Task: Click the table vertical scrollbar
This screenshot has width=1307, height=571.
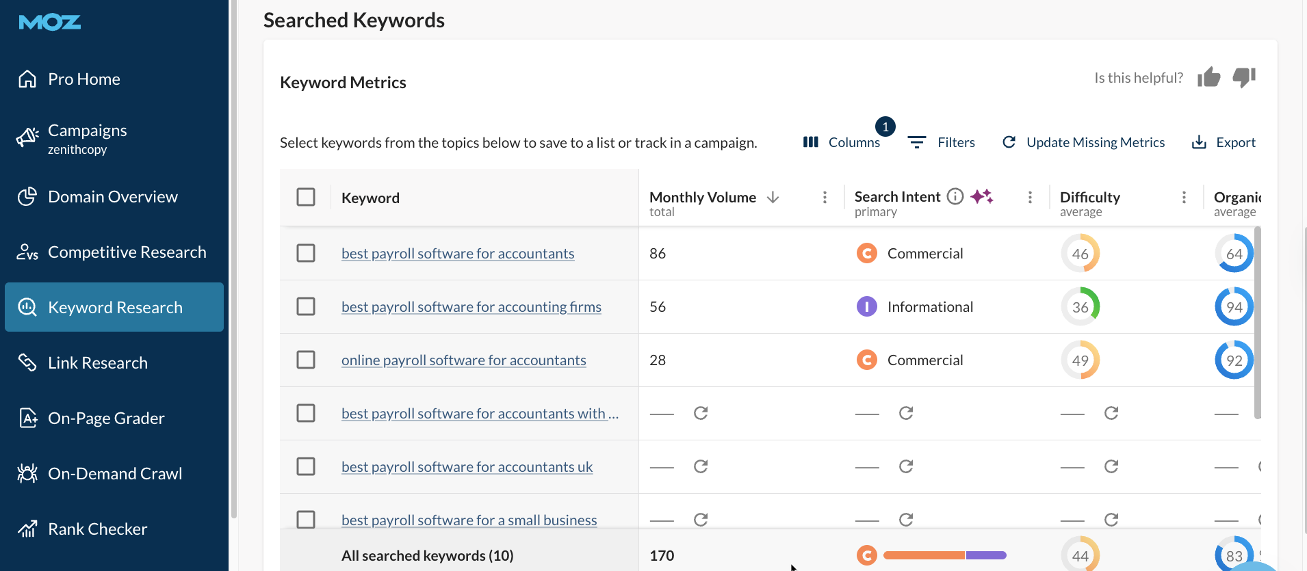Action: 1258,322
